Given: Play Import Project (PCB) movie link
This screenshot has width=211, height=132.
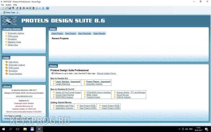Looking at the screenshot, I should pyautogui.click(x=111, y=106).
